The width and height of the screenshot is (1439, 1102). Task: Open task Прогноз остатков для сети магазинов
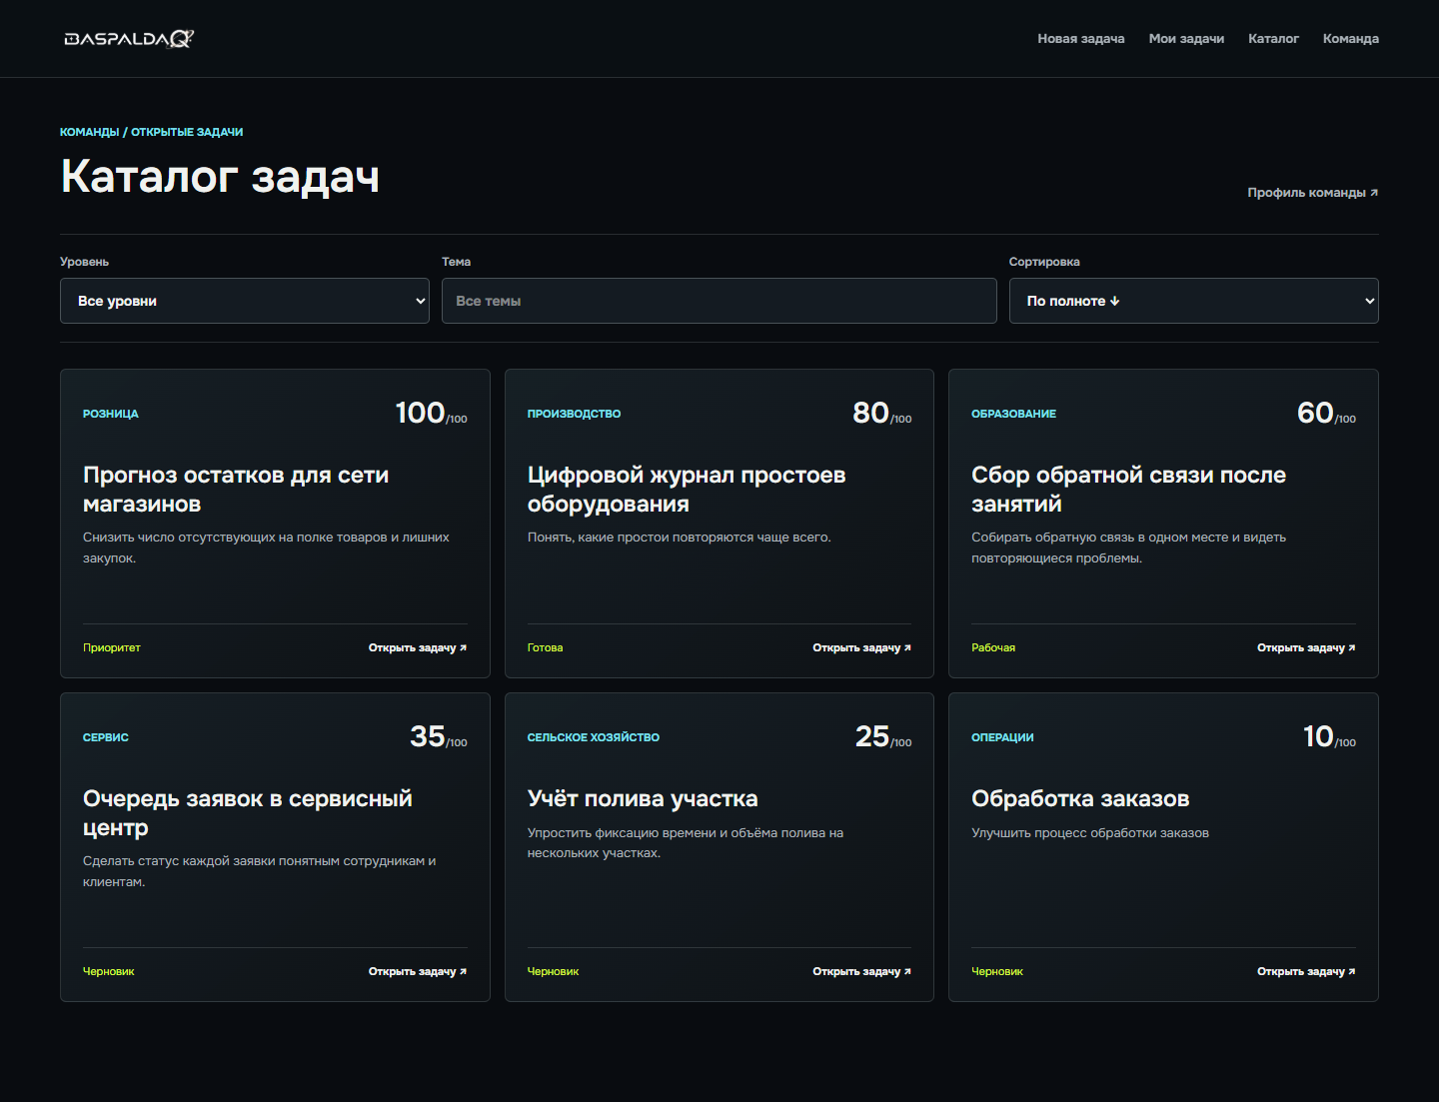pyautogui.click(x=418, y=648)
